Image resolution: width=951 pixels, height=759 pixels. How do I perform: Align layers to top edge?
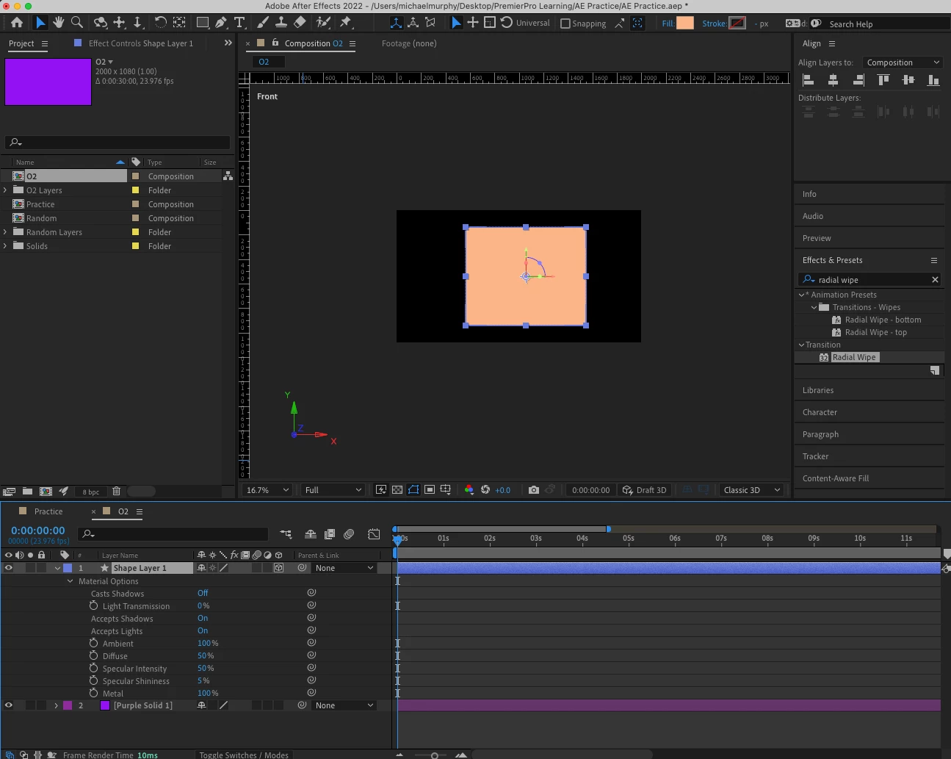(883, 80)
